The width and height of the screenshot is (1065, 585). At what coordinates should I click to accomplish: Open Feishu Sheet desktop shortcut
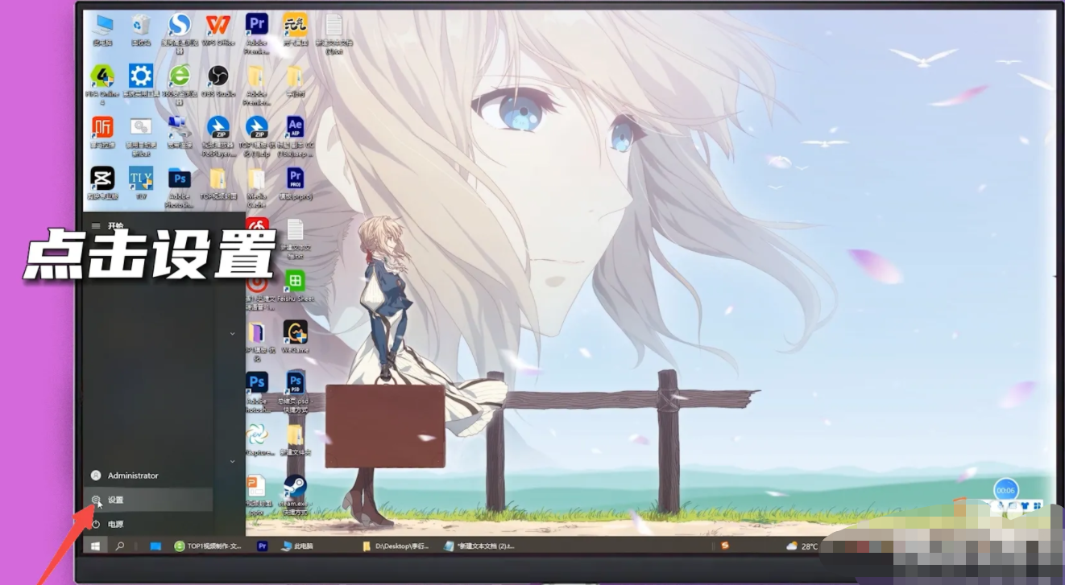click(295, 284)
